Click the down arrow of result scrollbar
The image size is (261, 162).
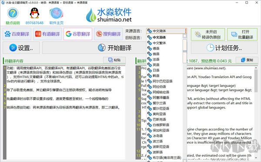[256, 157]
